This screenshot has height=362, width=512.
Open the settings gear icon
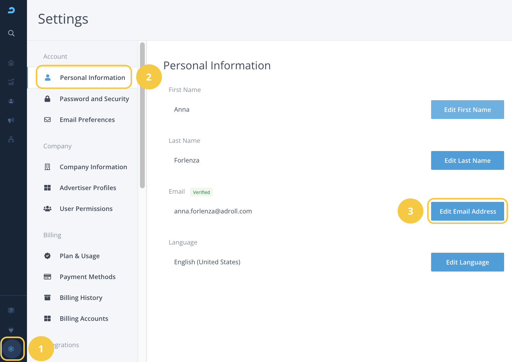11,349
